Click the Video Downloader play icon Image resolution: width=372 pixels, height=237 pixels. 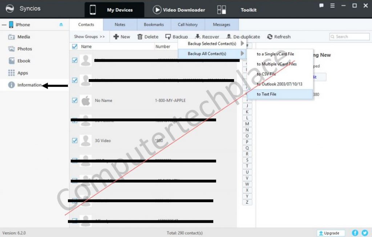click(157, 10)
